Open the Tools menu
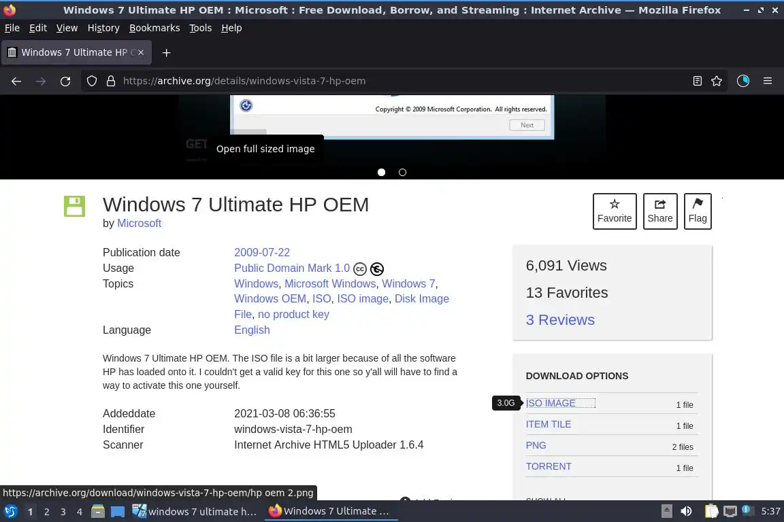The image size is (784, 522). (x=201, y=28)
